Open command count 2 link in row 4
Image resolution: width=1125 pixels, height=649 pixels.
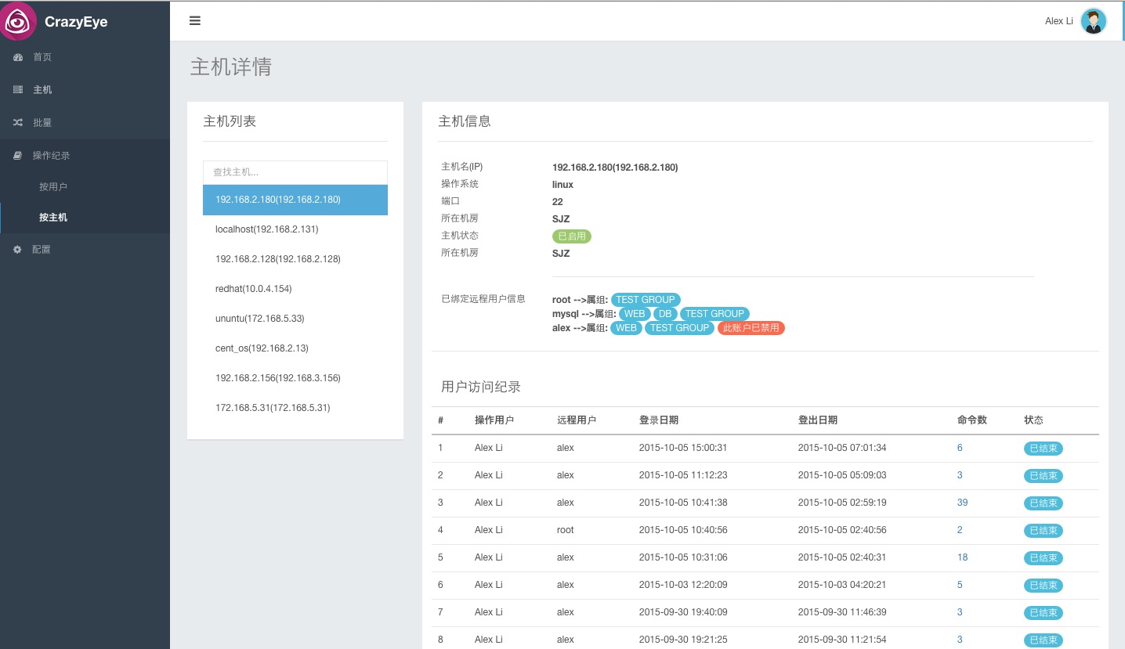[x=960, y=530]
